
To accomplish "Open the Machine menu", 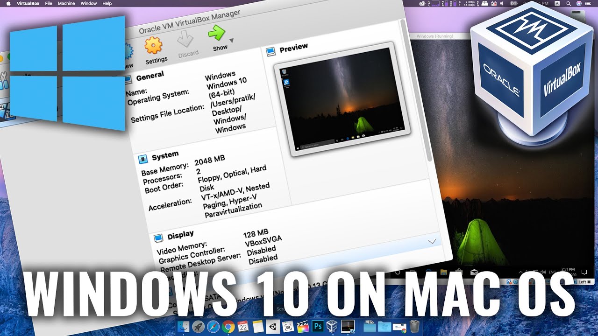I will pyautogui.click(x=66, y=3).
